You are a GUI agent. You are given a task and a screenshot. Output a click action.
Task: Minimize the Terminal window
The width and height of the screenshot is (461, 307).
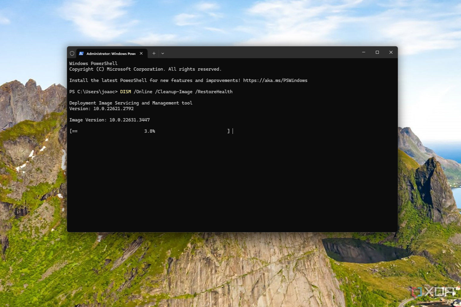(x=364, y=52)
